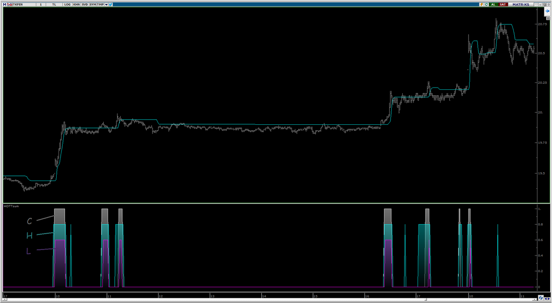This screenshot has width=553, height=303.
Task: Edit the TKFEN symbol field
Action: (x=24, y=5)
